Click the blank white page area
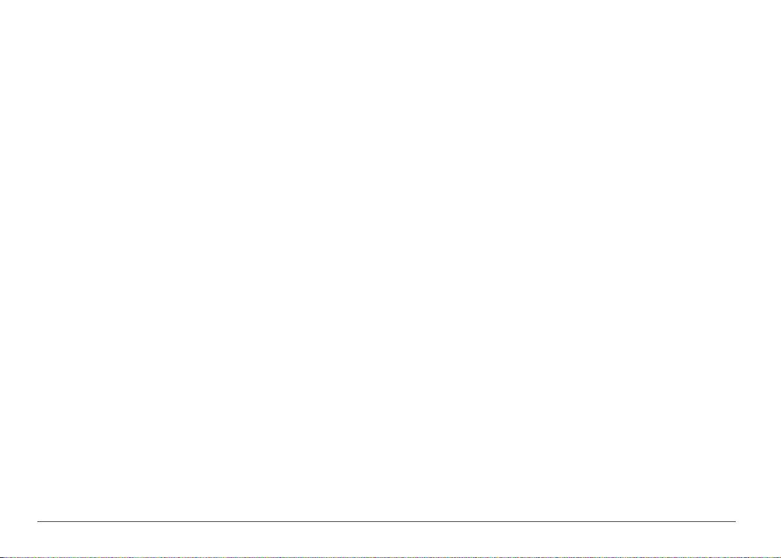Screen dimensions: 781x558 [x=390, y=259]
